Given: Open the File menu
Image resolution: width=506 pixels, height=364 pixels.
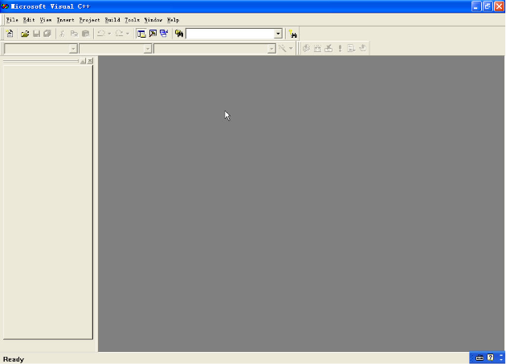Looking at the screenshot, I should 12,20.
